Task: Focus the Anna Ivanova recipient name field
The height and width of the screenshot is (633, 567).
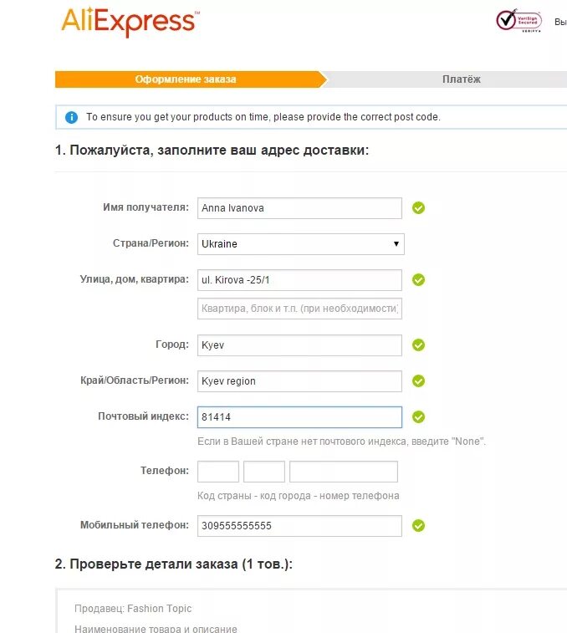Action: coord(299,208)
